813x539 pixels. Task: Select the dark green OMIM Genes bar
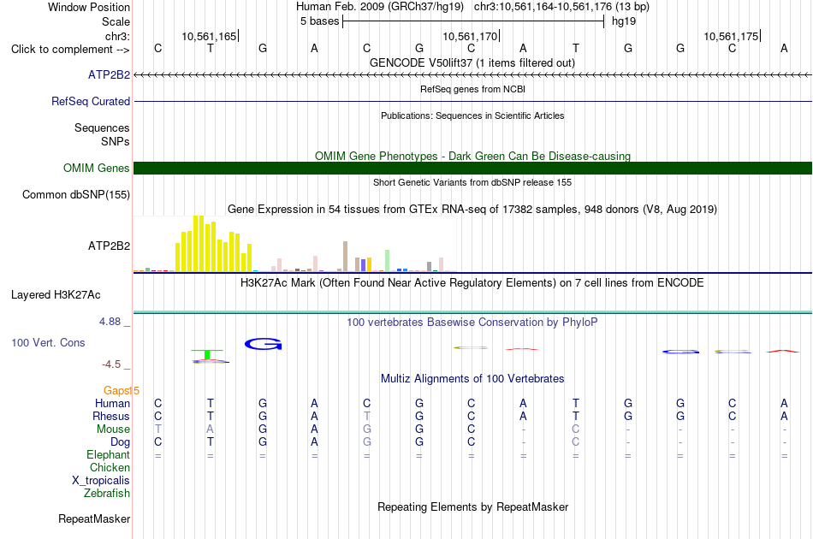(x=473, y=168)
